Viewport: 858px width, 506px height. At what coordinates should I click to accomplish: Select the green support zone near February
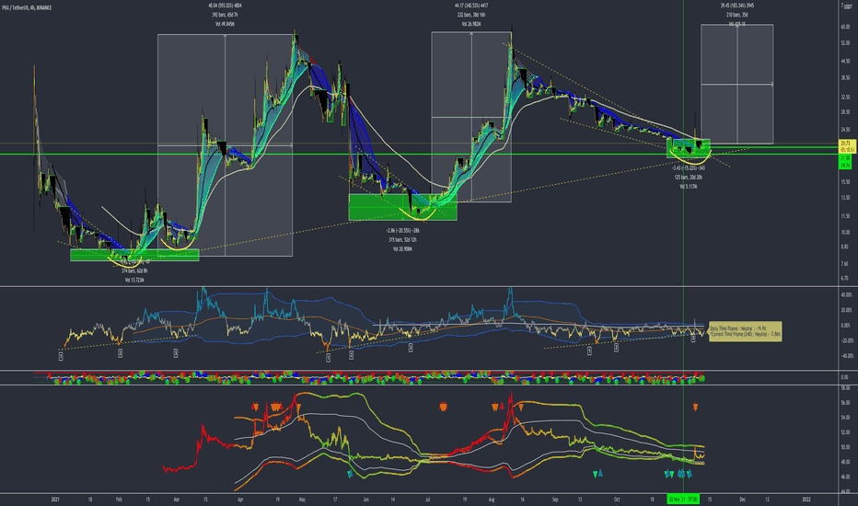pos(134,255)
